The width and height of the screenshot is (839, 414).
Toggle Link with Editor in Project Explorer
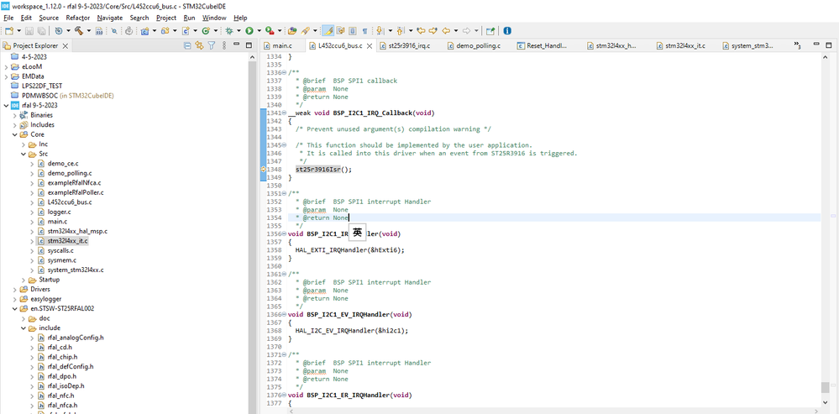199,45
